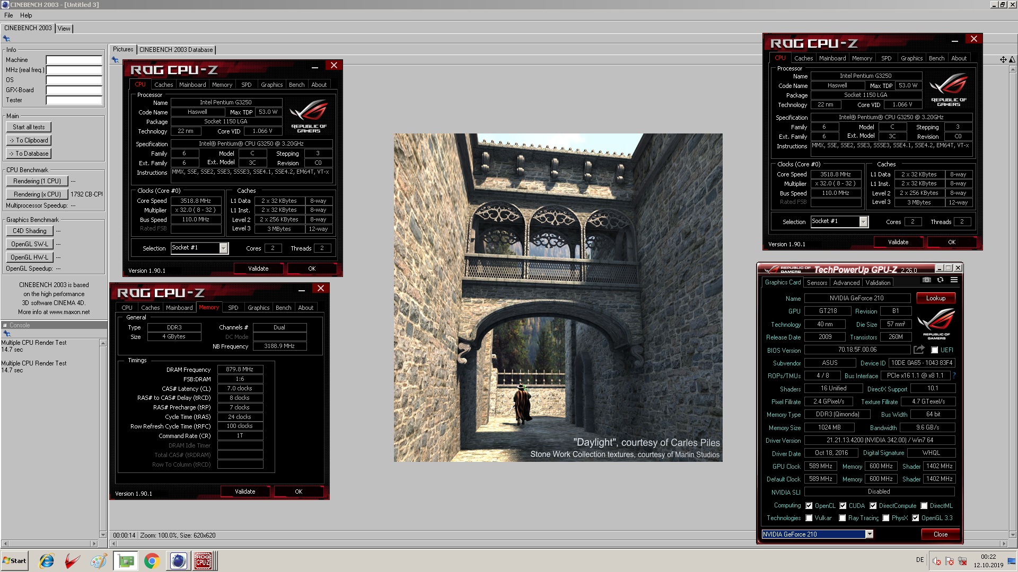Click the BIOS export share icon in GPU-Z
This screenshot has width=1018, height=572.
pyautogui.click(x=919, y=350)
